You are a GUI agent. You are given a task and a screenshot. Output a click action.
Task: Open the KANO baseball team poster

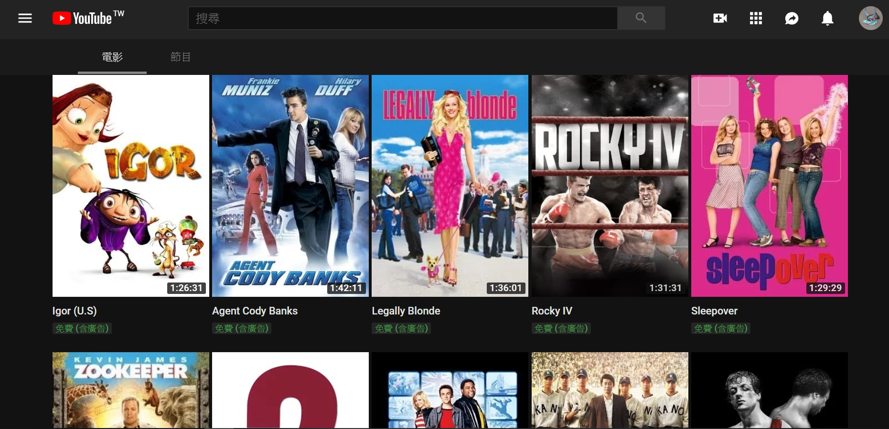click(x=610, y=390)
